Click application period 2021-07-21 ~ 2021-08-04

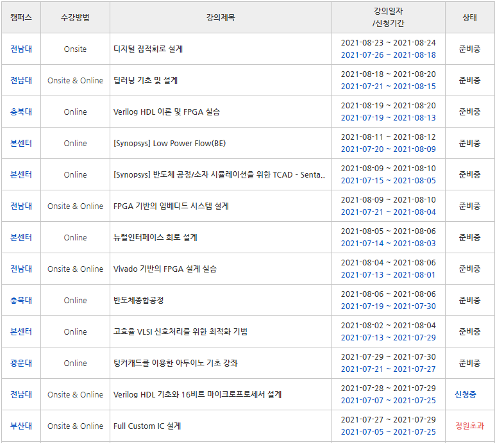[389, 212]
